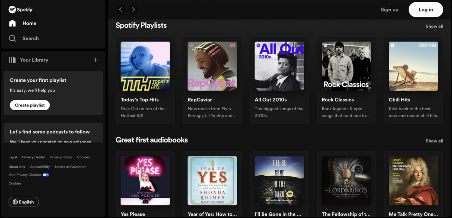Click Kick back to the best description
This screenshot has height=218, width=452.
[x=413, y=112]
